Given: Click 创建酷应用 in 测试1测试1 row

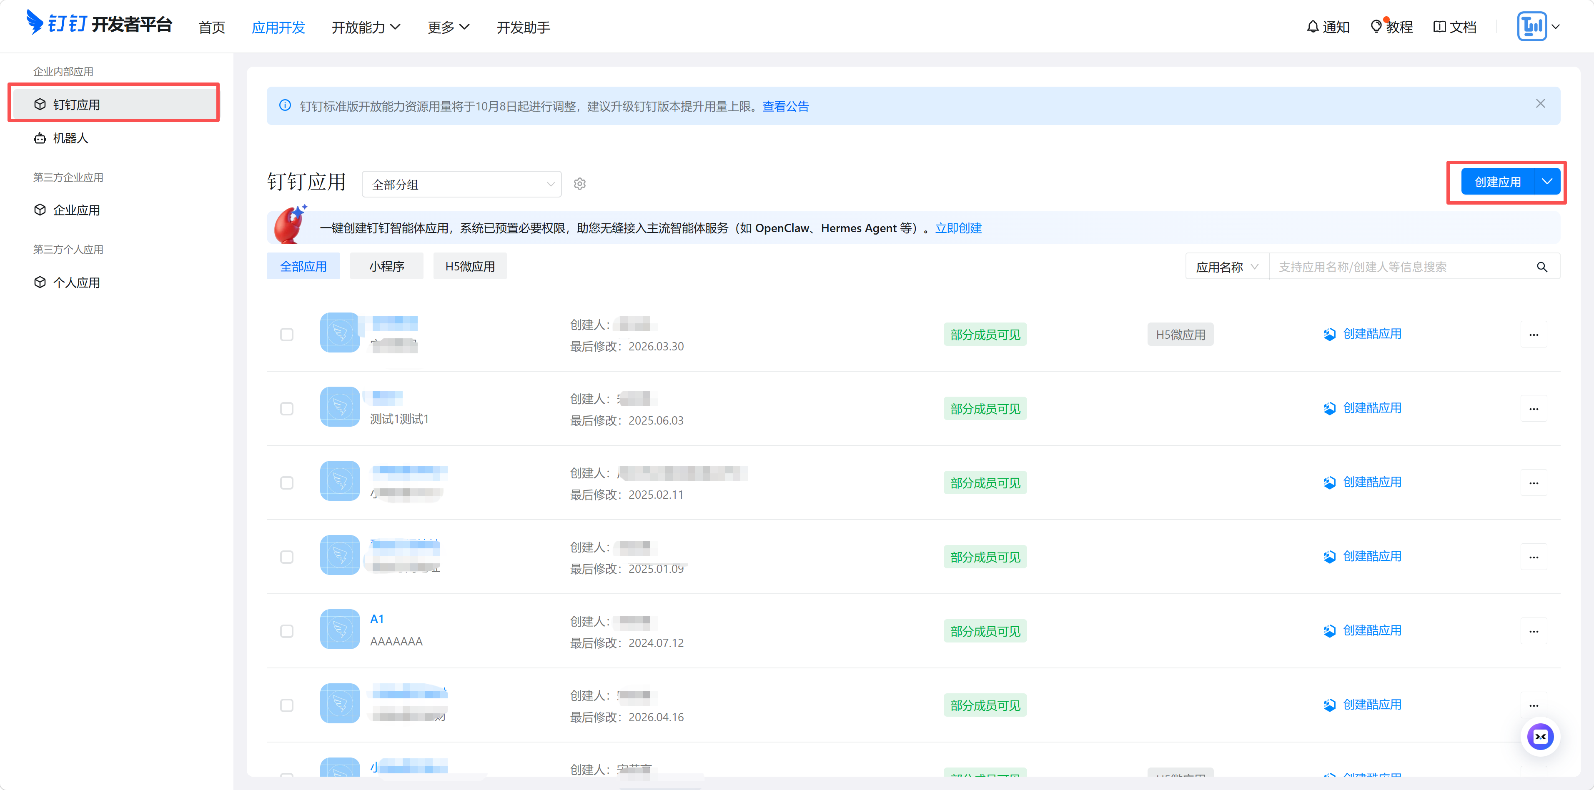Looking at the screenshot, I should [1363, 407].
